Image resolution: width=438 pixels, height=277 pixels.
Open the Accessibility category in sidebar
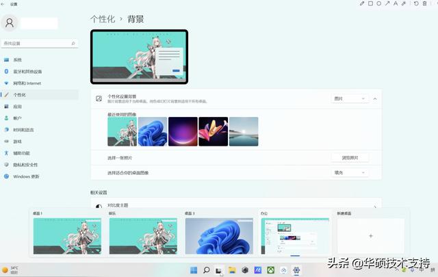pos(40,153)
